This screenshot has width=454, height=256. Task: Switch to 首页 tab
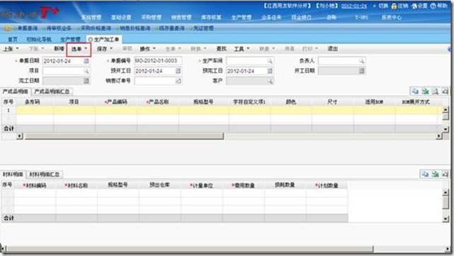13,40
